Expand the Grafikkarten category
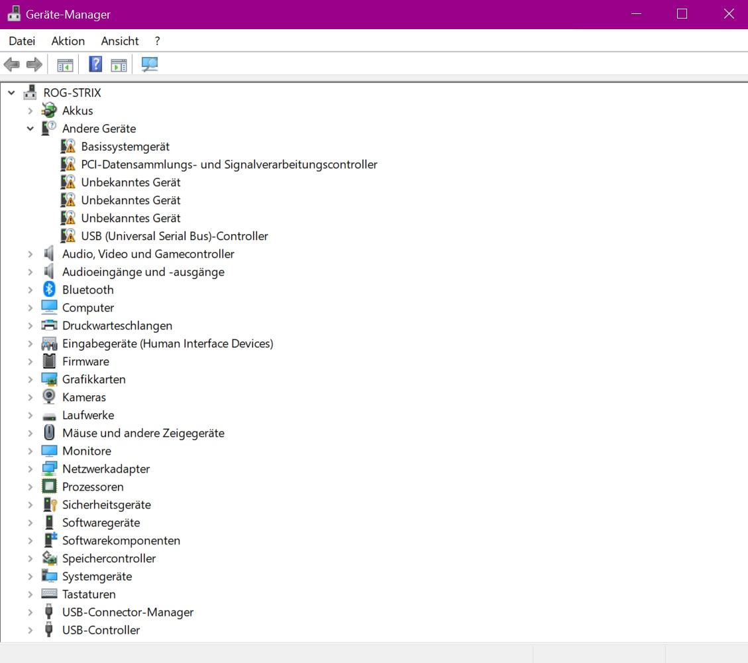 [30, 379]
